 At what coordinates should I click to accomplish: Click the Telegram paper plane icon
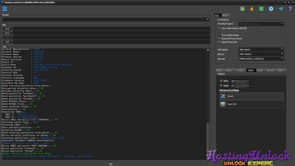pyautogui.click(x=280, y=9)
